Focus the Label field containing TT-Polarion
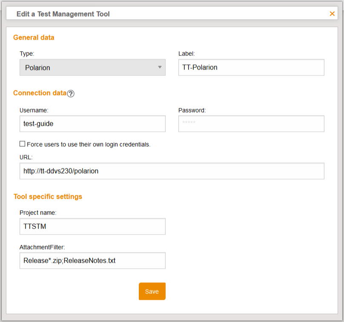The height and width of the screenshot is (322, 344). coord(251,67)
